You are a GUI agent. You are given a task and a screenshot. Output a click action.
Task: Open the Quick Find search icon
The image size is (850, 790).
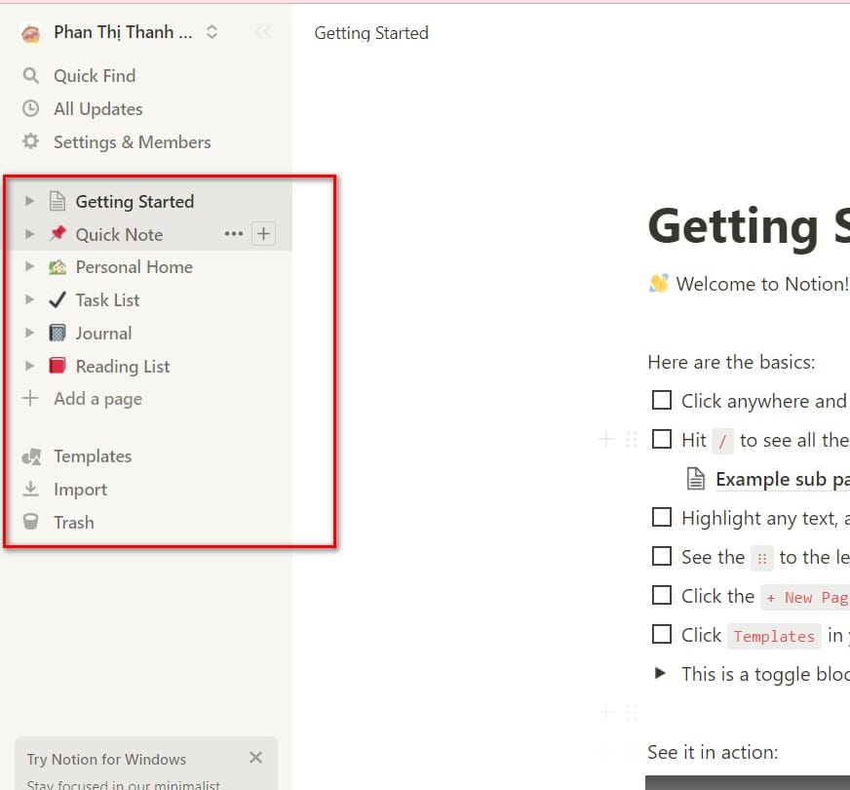pos(31,75)
